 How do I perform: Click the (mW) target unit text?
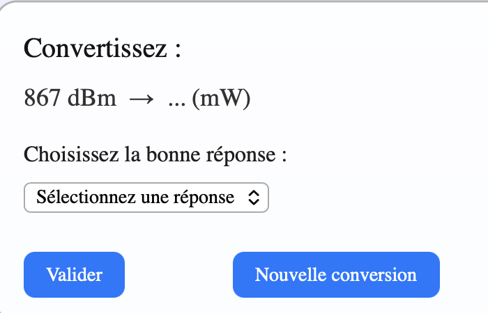[221, 99]
